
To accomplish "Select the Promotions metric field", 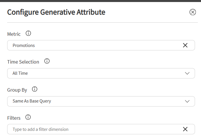I will 101,45.
